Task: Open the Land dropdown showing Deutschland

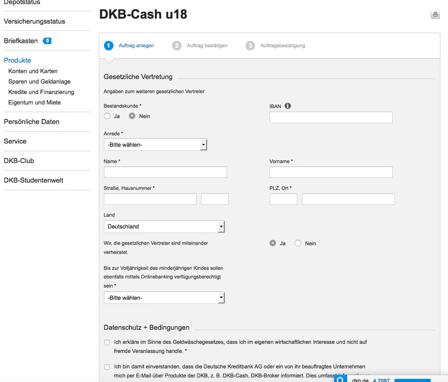Action: point(164,227)
